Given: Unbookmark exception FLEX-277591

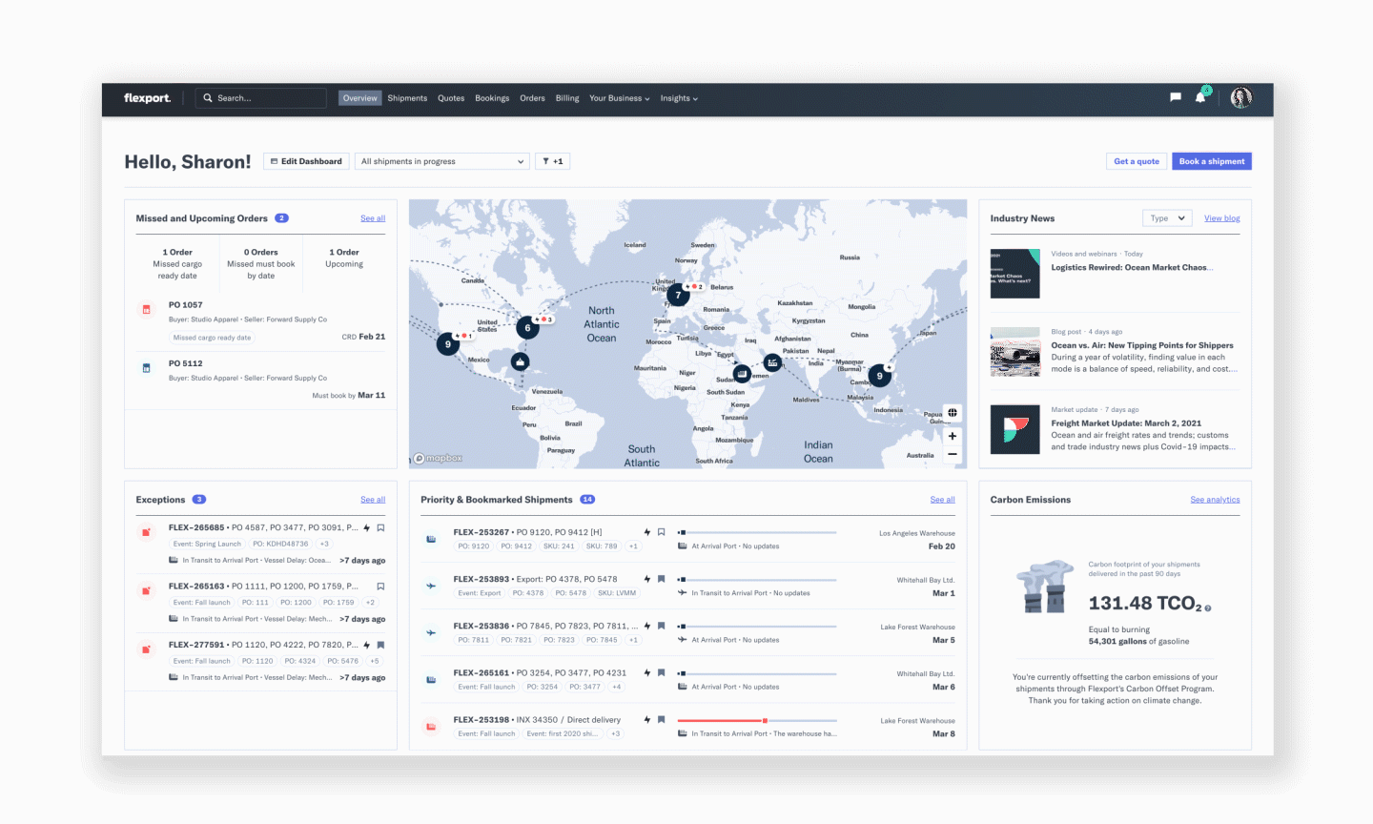Looking at the screenshot, I should (380, 645).
